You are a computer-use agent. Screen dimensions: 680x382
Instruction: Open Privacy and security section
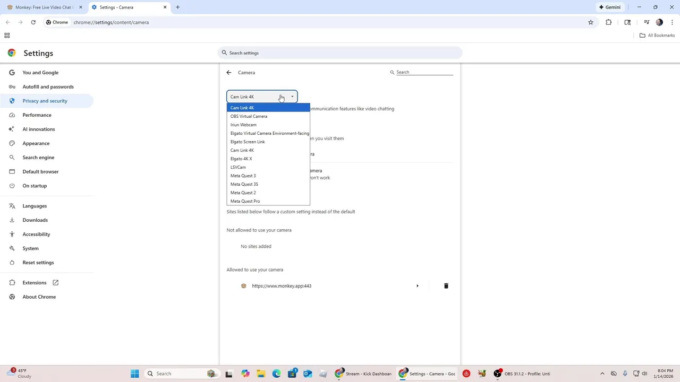[47, 101]
